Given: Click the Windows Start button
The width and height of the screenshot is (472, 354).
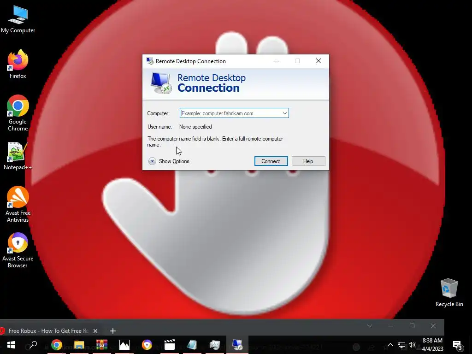Looking at the screenshot, I should [x=11, y=345].
